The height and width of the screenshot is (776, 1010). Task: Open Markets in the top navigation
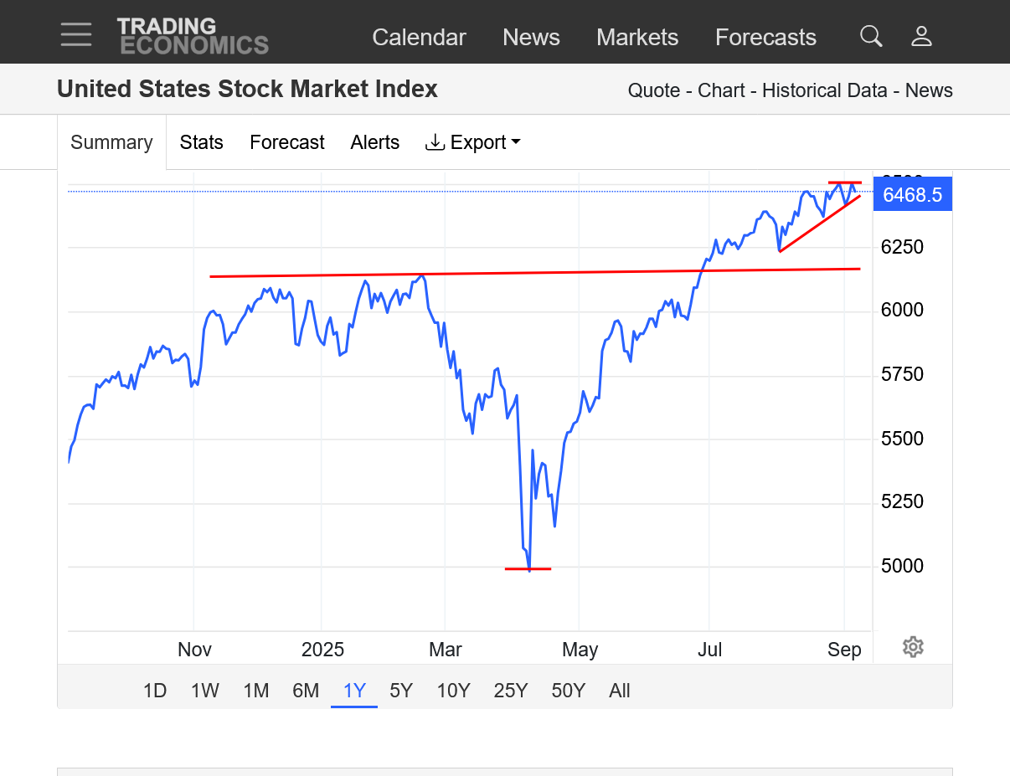click(636, 37)
